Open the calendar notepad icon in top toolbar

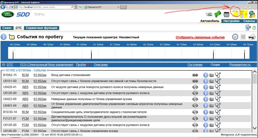(x=227, y=14)
